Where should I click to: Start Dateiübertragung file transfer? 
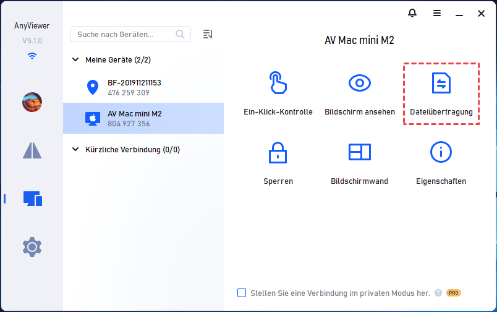(441, 84)
